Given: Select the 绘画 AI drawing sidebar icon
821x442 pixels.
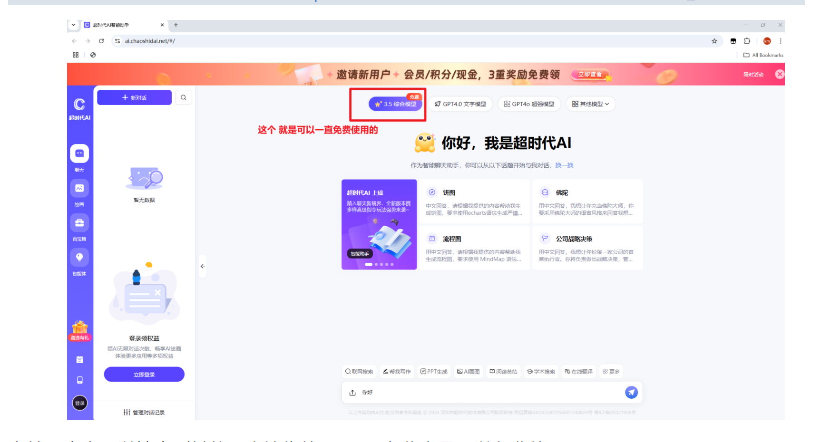Looking at the screenshot, I should click(x=79, y=188).
